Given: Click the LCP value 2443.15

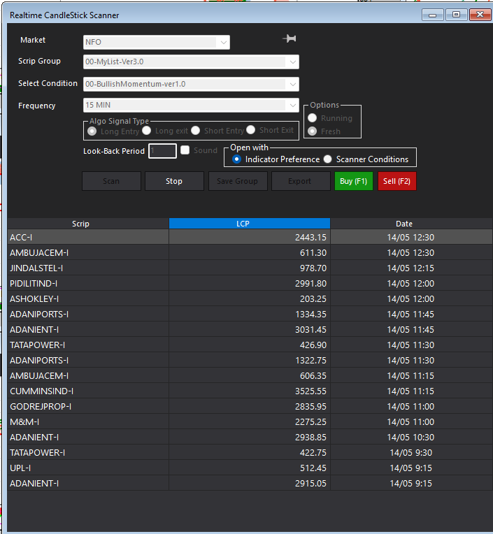Looking at the screenshot, I should pyautogui.click(x=310, y=238).
